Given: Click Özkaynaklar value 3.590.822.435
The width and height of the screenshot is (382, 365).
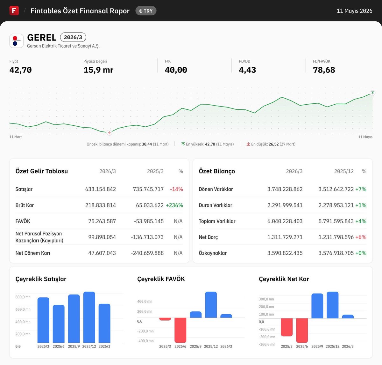Looking at the screenshot, I should coord(285,253).
